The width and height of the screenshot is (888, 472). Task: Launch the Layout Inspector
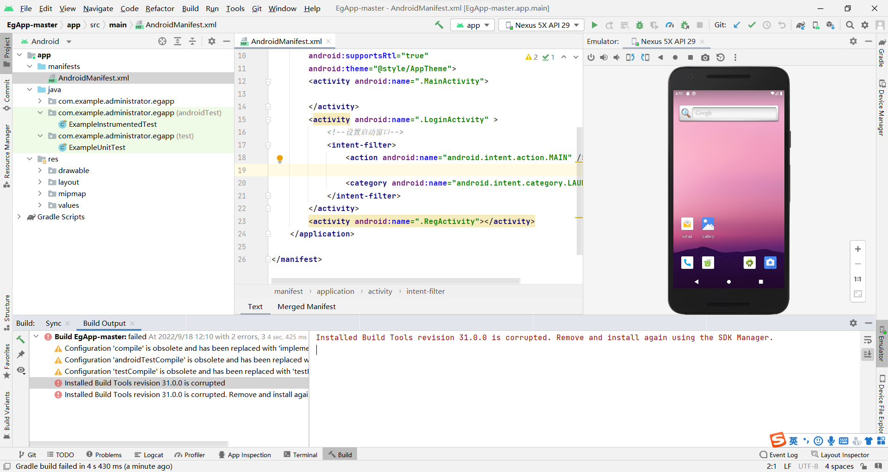click(845, 454)
